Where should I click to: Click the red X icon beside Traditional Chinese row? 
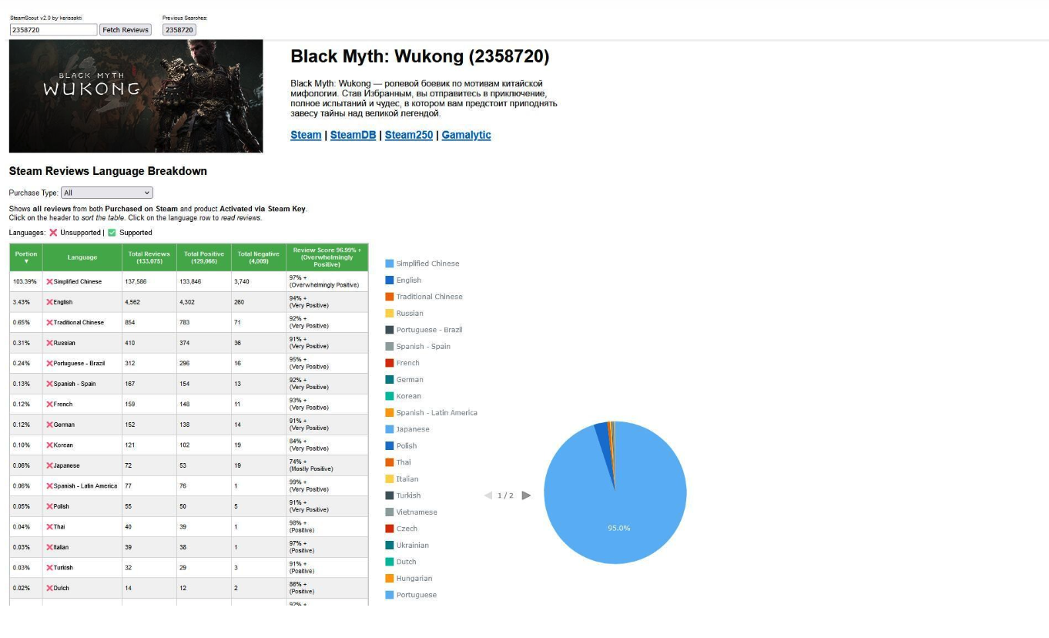[x=49, y=323]
